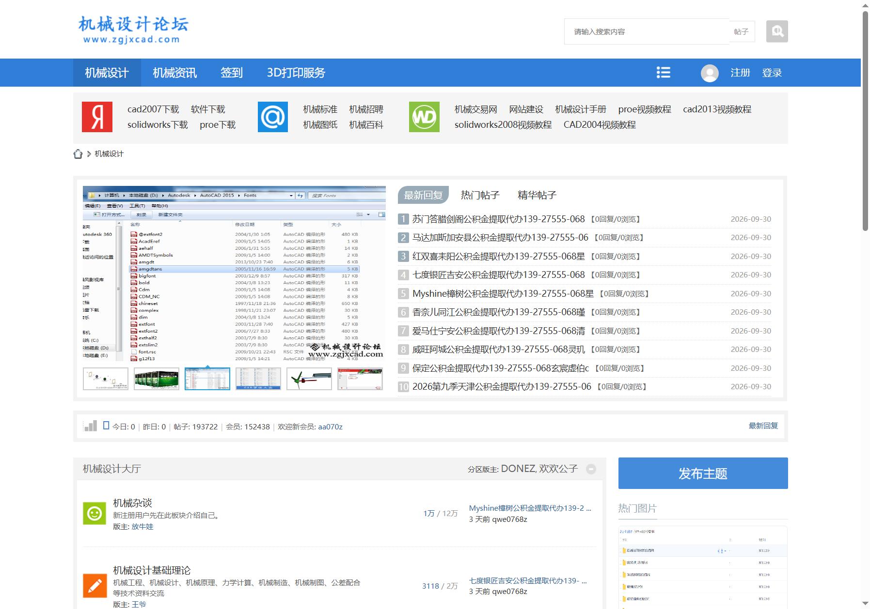The height and width of the screenshot is (609, 870).
Task: Click the search input field
Action: [647, 31]
